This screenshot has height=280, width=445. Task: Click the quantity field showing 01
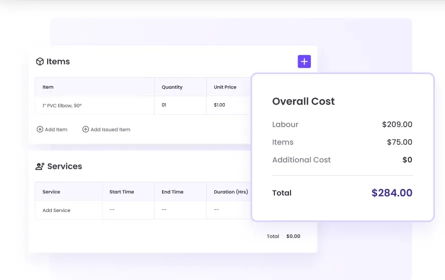pos(164,105)
